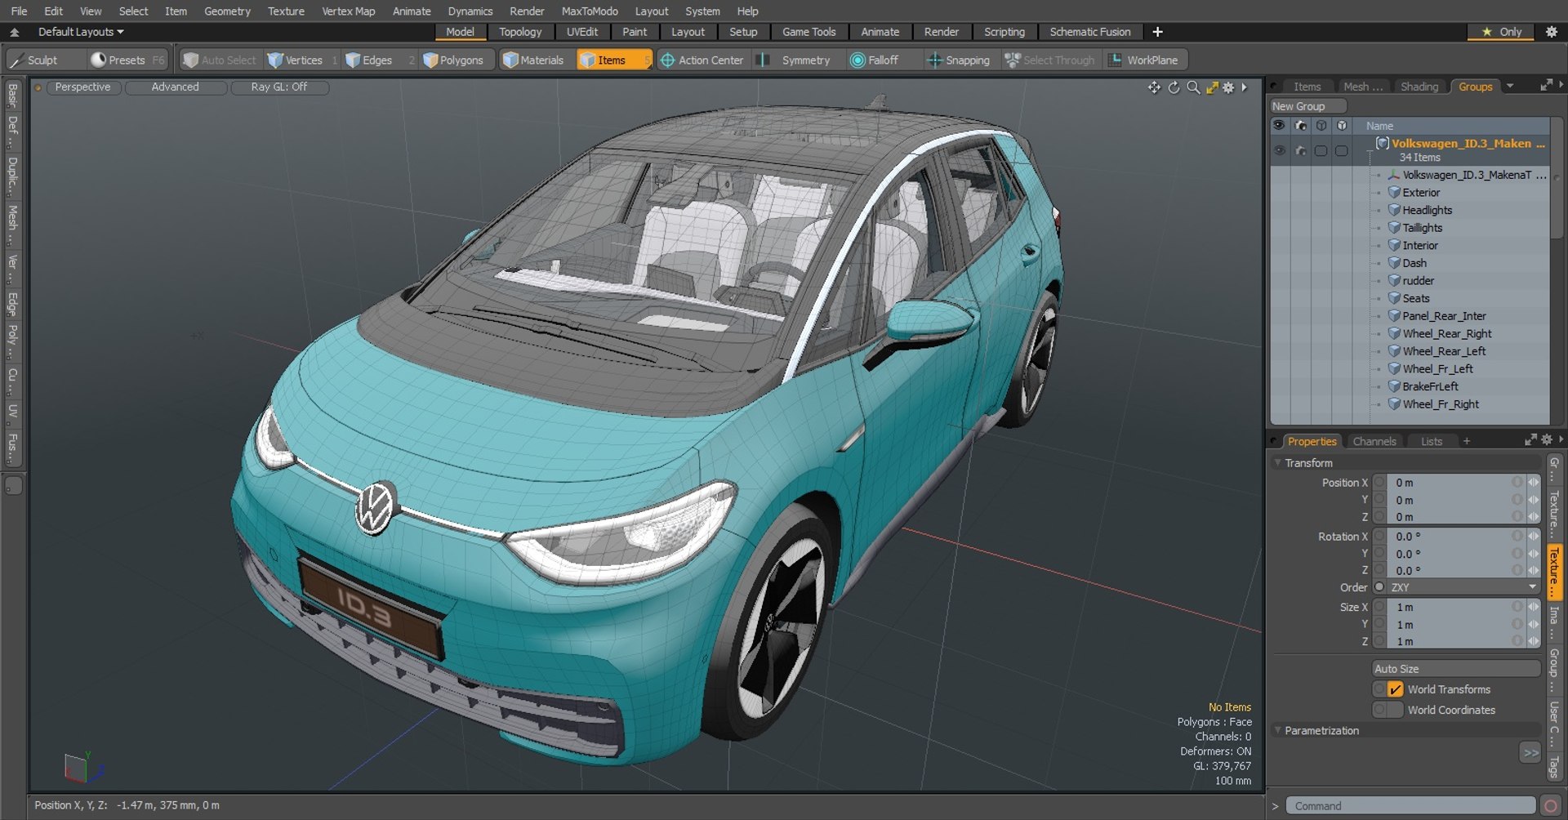Switch to the Schematic Fusion tab

(1090, 32)
